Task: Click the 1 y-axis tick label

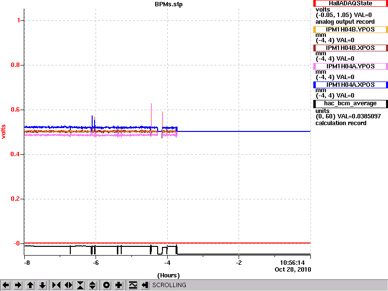Action: 19,20
